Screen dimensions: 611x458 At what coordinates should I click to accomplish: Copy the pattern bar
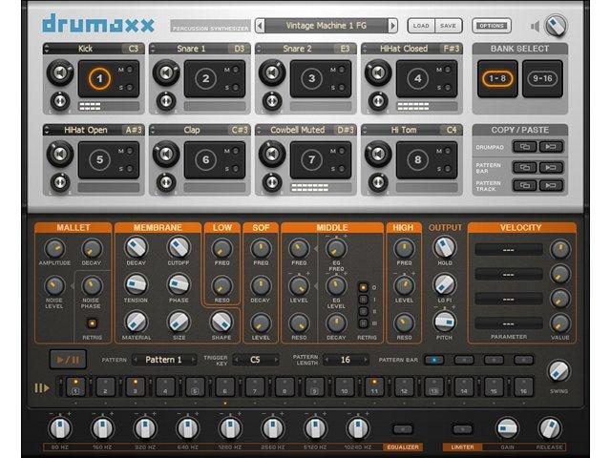point(524,168)
